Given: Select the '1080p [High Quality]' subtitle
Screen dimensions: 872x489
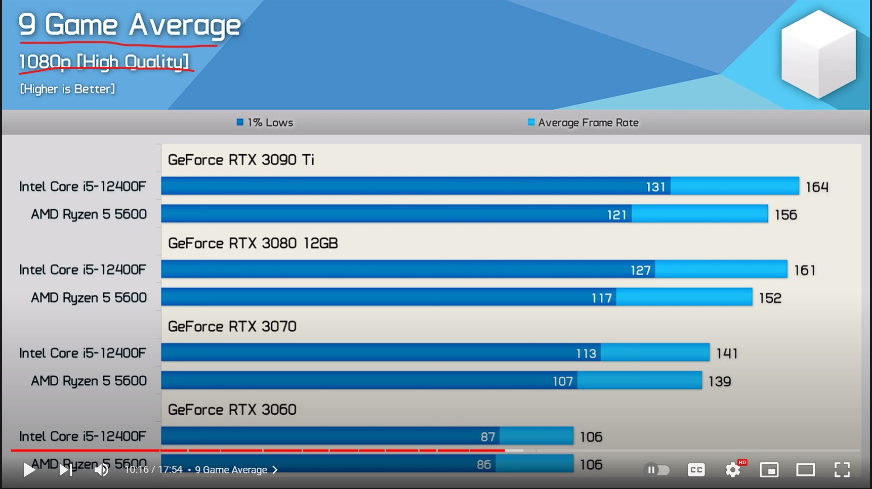Looking at the screenshot, I should [x=104, y=62].
